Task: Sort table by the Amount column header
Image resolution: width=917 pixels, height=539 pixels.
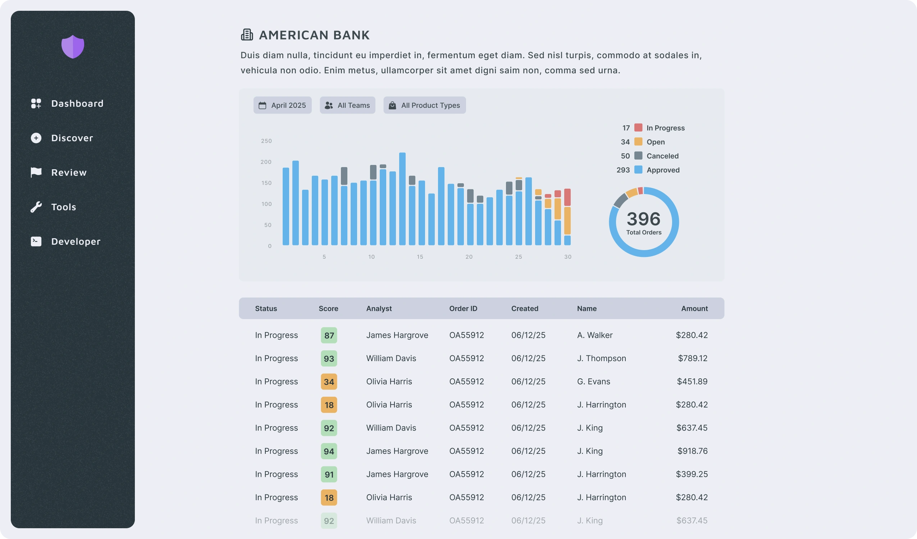Action: (694, 308)
